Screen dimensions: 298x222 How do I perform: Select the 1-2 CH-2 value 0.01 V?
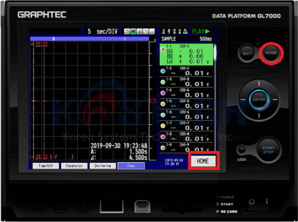[197, 73]
